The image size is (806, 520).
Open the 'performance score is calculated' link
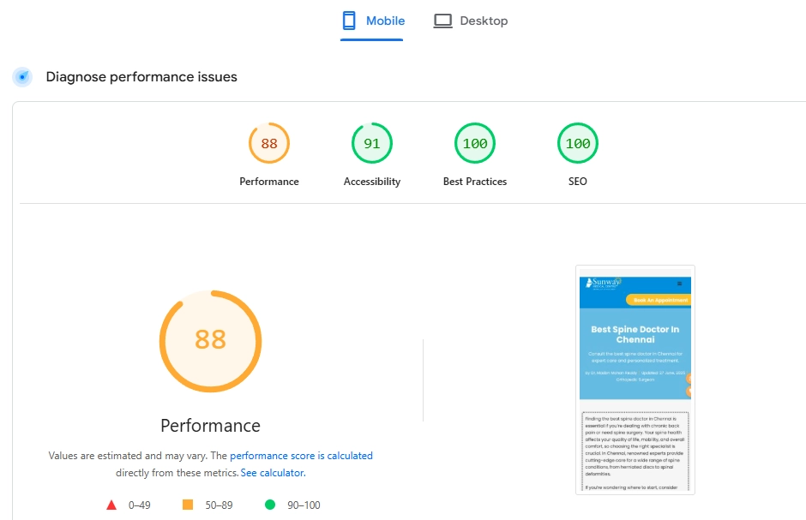[301, 455]
